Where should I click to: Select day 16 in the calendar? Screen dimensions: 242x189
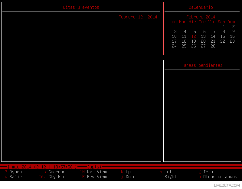pos(232,36)
